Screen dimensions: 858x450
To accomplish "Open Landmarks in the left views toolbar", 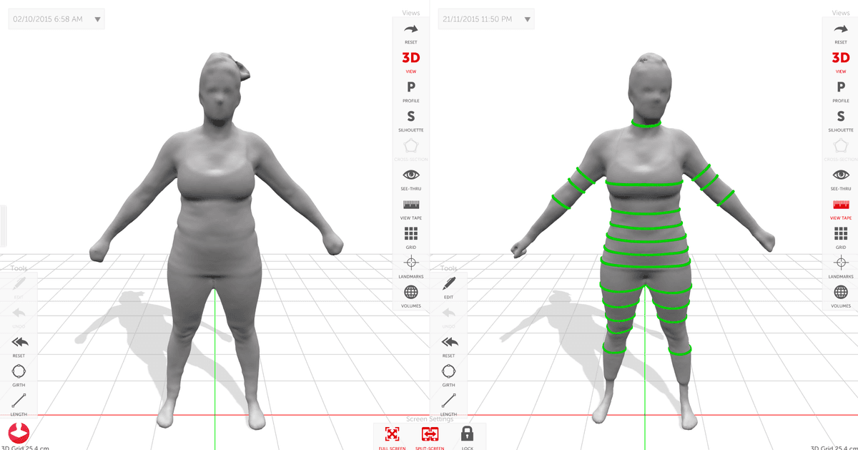I will 411,266.
